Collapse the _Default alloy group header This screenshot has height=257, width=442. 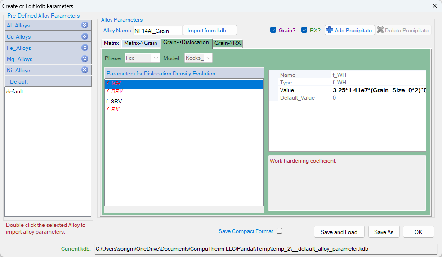[48, 81]
